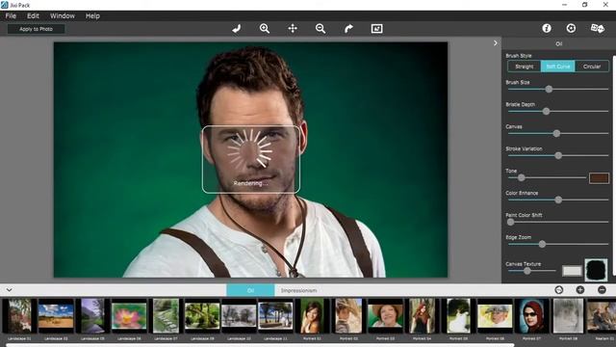The height and width of the screenshot is (347, 616).
Task: Select the pale gray sketch portrait preset
Action: pyautogui.click(x=568, y=316)
